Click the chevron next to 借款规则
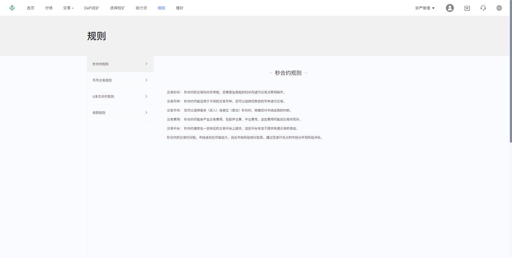 (x=146, y=113)
